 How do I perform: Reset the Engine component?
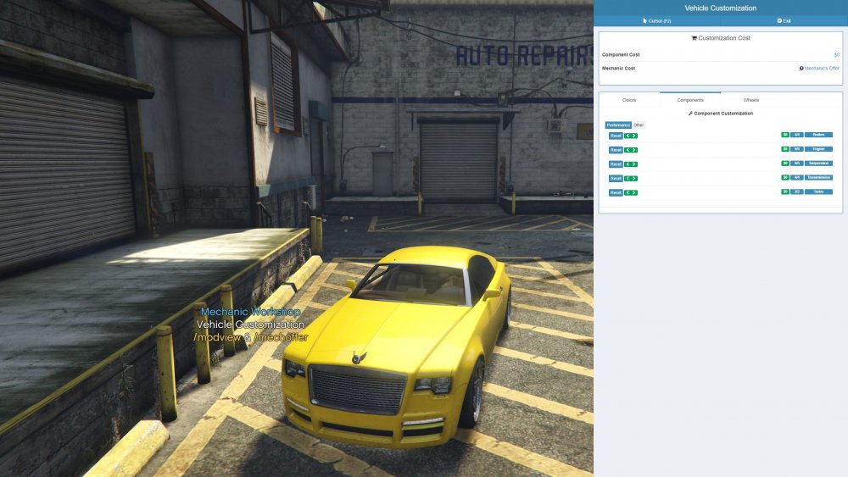[x=616, y=150]
